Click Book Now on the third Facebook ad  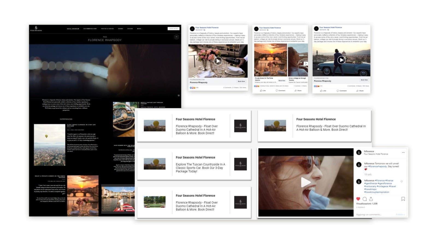(x=364, y=80)
